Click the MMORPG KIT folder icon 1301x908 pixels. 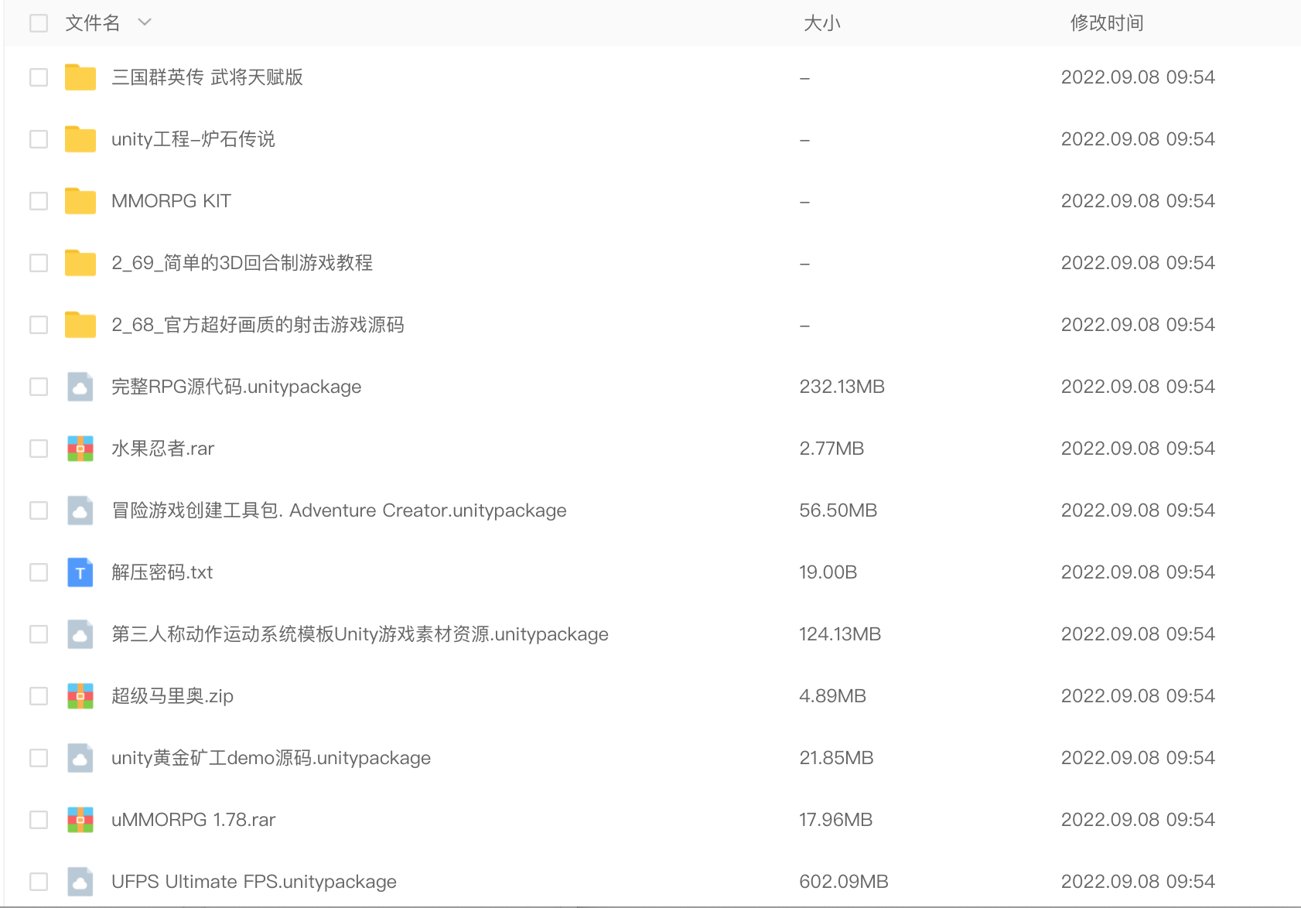(80, 200)
